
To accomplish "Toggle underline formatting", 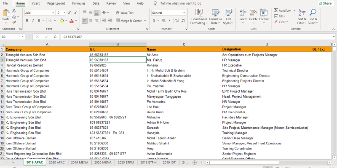I will 39,21.
